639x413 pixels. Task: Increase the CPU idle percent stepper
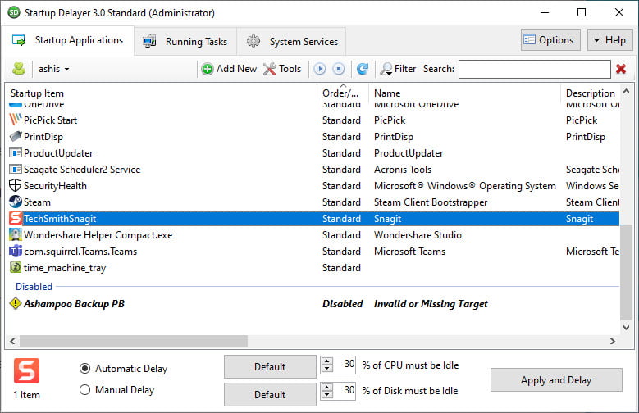326,360
